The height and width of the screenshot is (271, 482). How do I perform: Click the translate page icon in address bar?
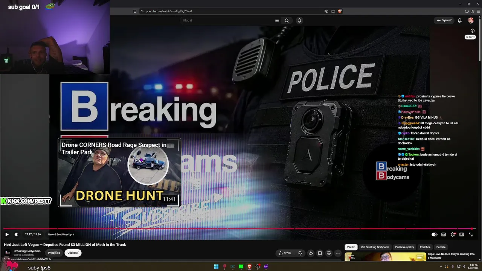326,11
